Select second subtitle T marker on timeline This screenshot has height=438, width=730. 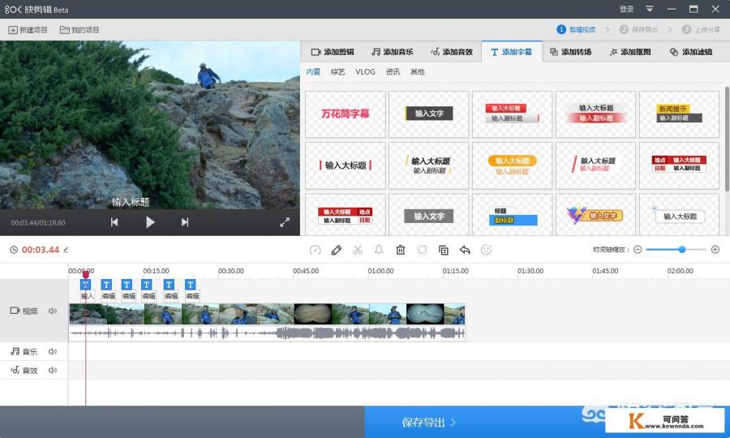[x=106, y=285]
